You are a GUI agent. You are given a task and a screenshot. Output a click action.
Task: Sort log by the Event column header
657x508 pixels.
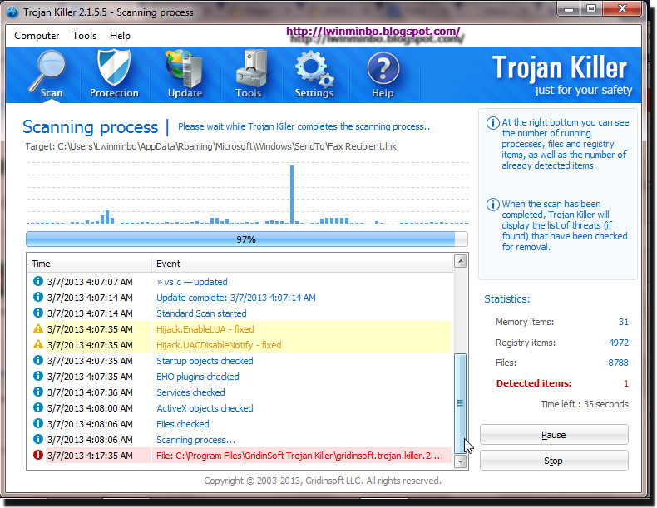(x=302, y=264)
